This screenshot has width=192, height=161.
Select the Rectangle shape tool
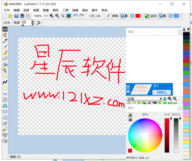5,76
